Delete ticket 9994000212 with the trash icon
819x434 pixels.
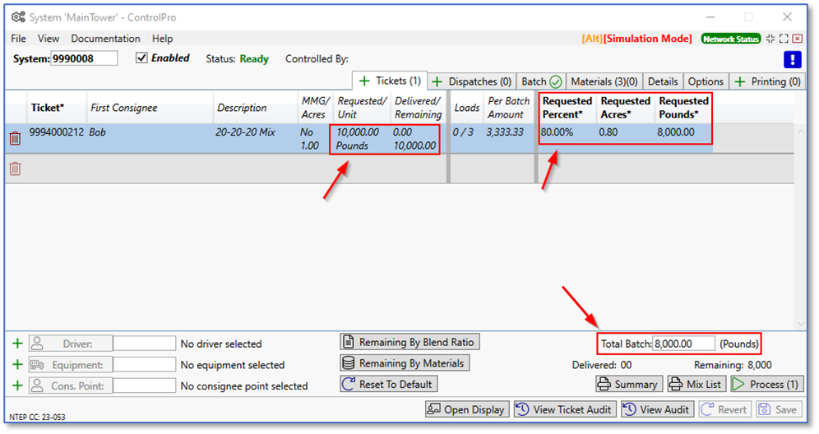(15, 138)
